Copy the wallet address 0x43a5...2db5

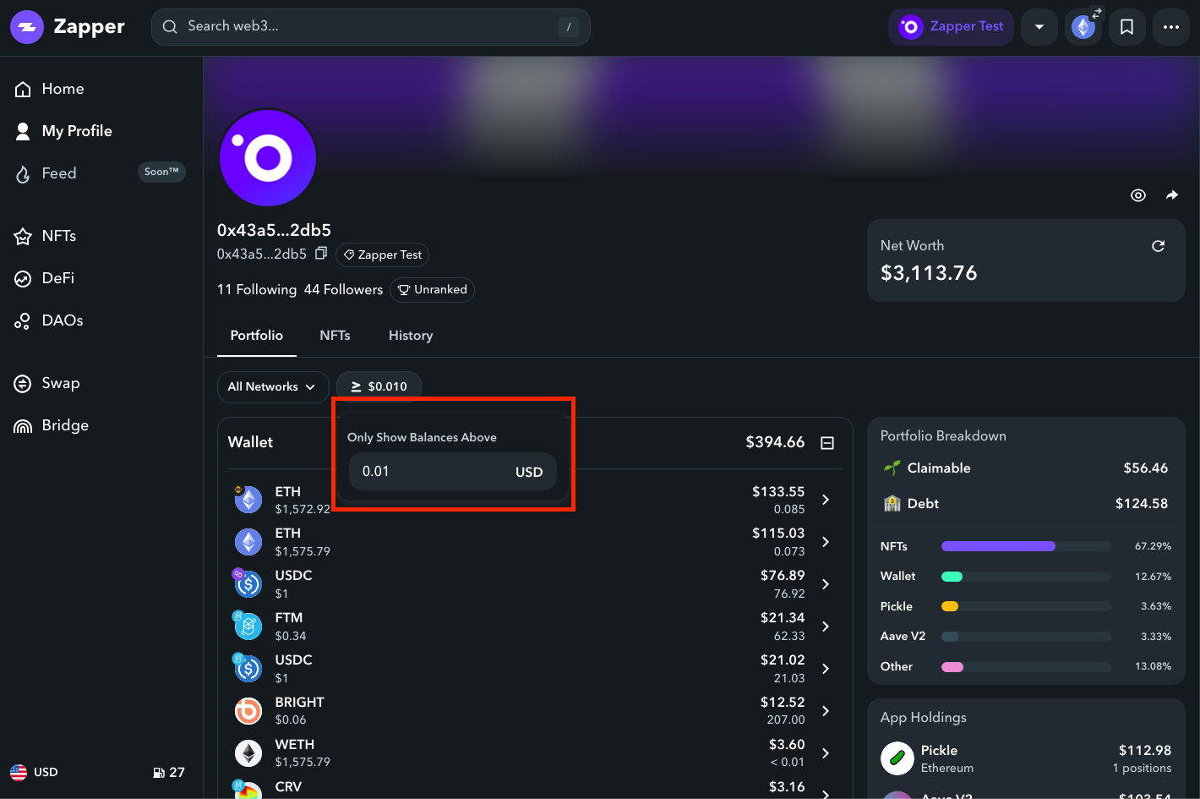point(321,252)
